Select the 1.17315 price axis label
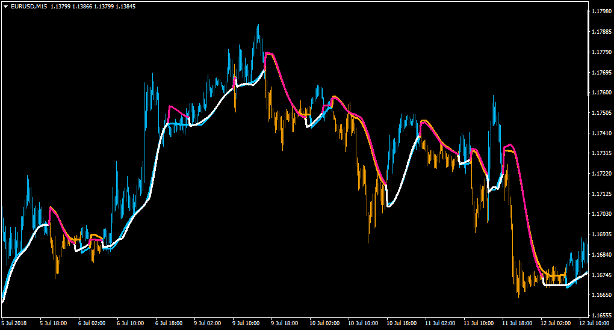 pos(602,153)
